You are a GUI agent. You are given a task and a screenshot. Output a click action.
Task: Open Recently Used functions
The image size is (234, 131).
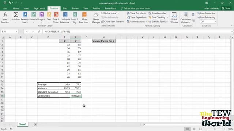coord(24,18)
